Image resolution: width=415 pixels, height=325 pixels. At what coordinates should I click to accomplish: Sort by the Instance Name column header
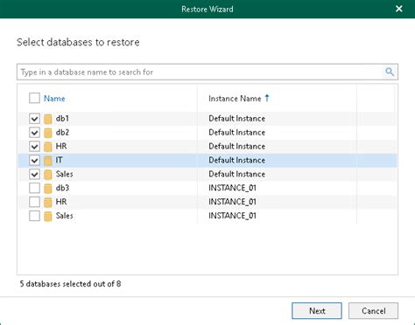click(235, 99)
